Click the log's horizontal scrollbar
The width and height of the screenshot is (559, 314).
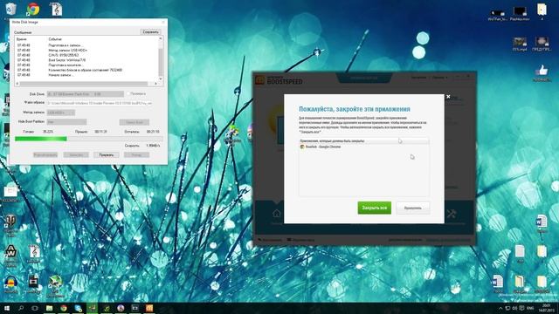pos(86,84)
